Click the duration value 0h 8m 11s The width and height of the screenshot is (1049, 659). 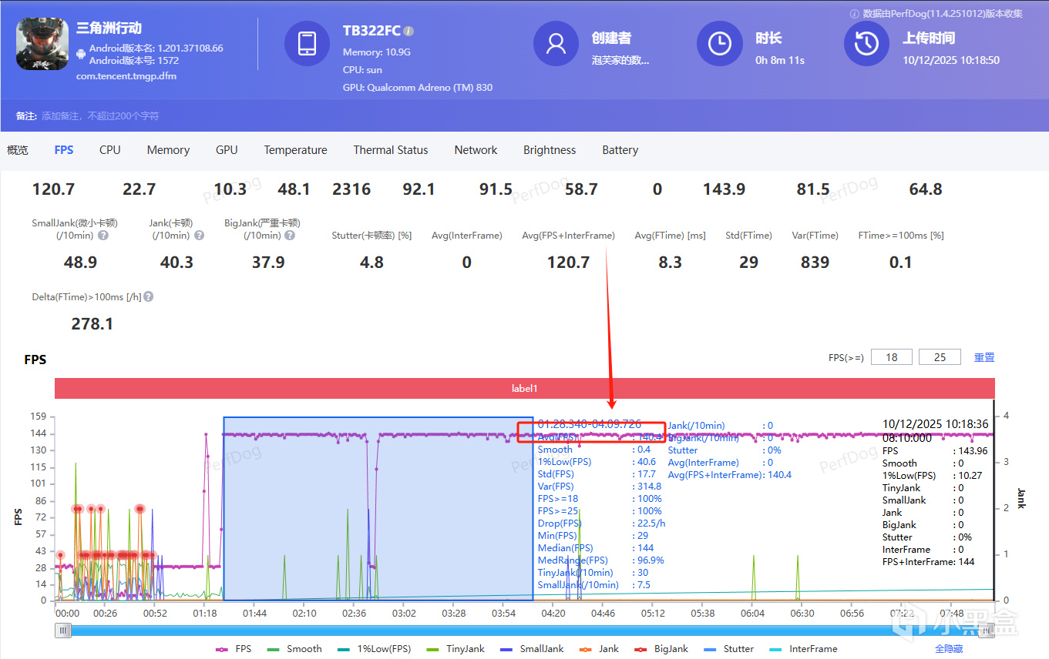[x=780, y=60]
